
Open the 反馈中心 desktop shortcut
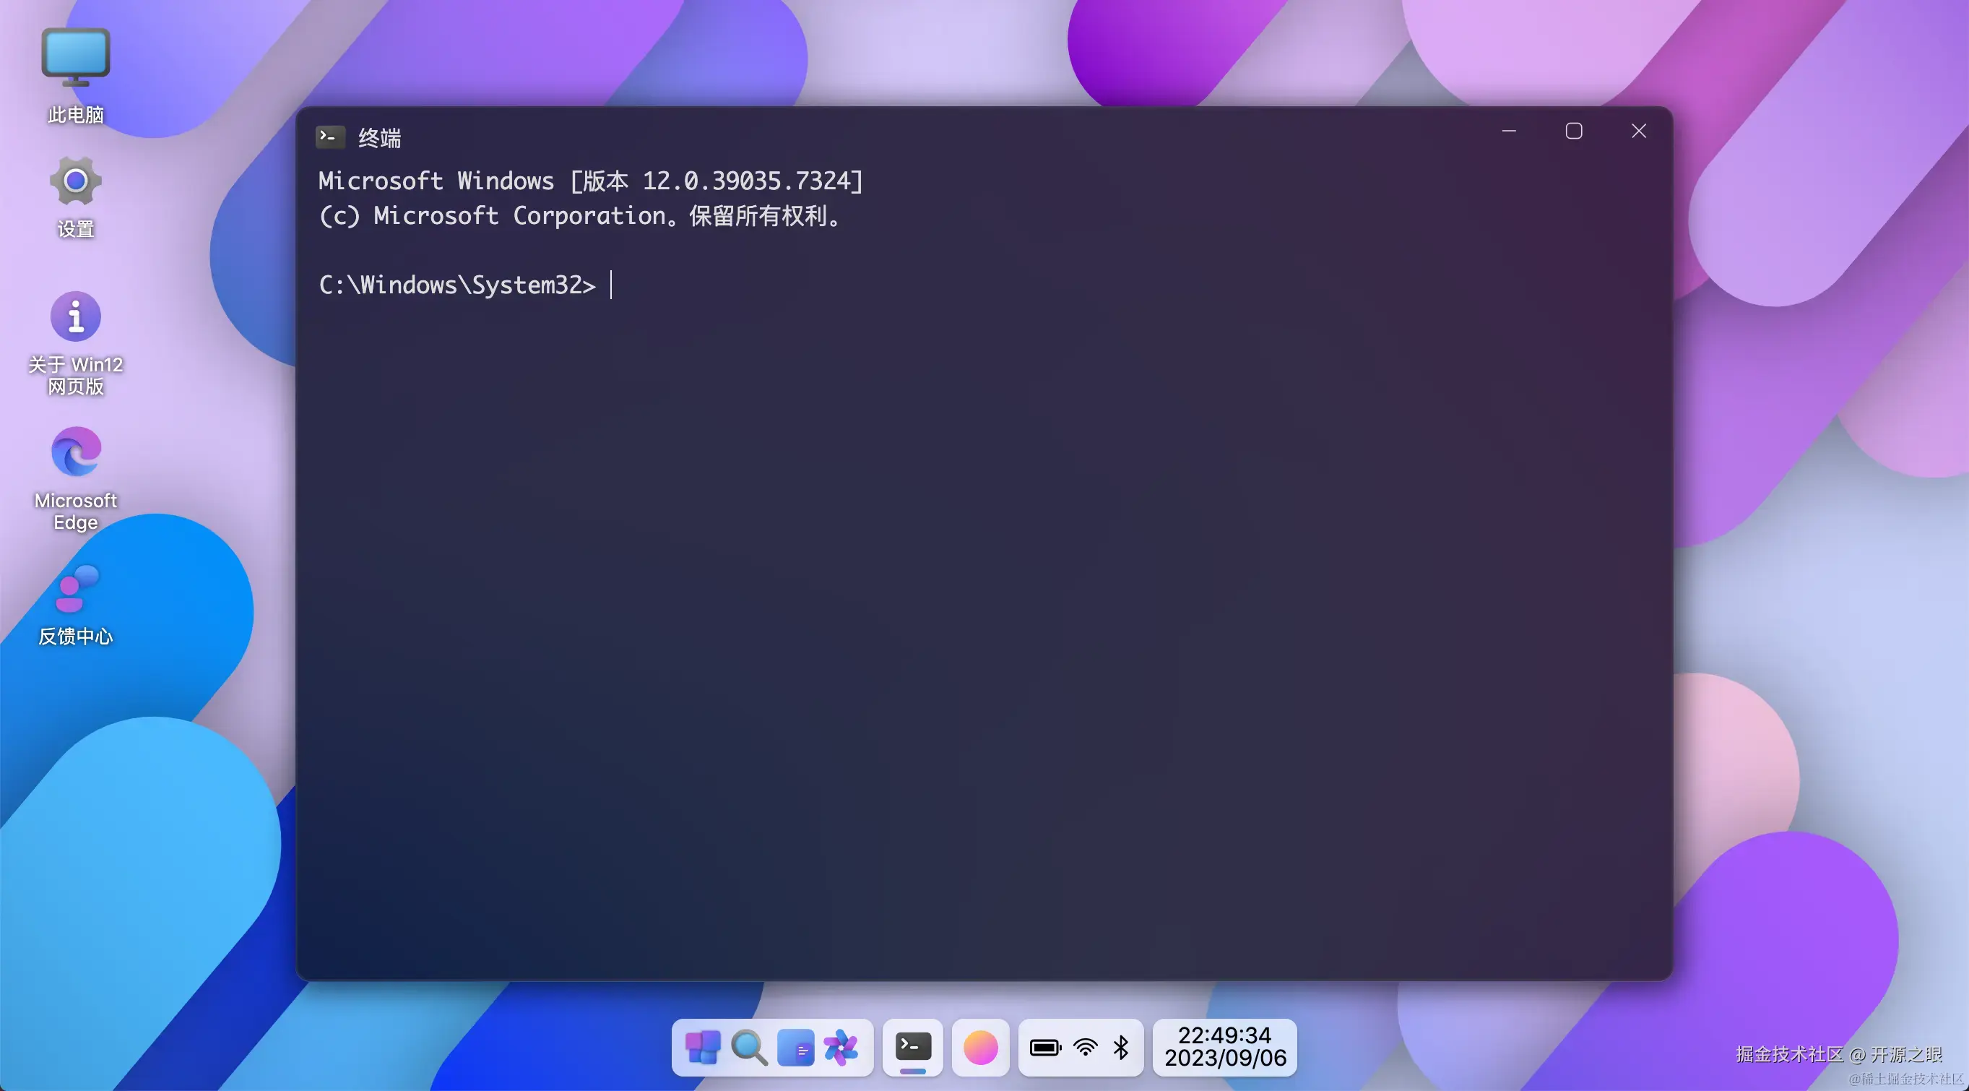[x=76, y=604]
